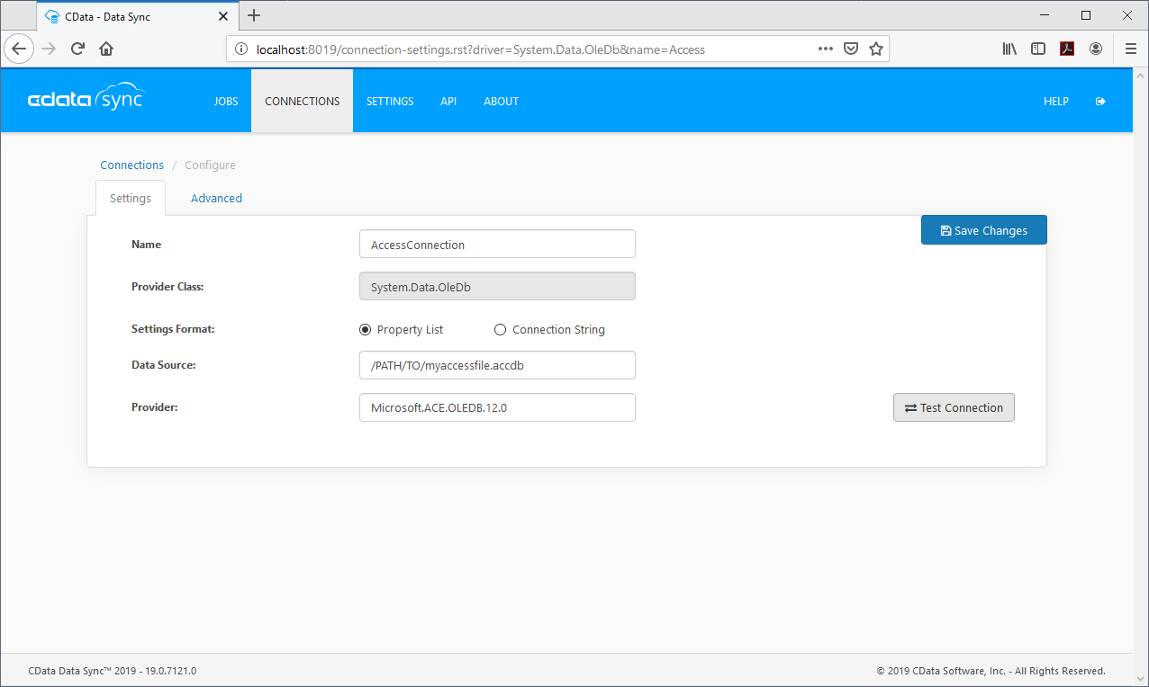Click into the Data Source field
This screenshot has height=687, width=1149.
point(497,365)
